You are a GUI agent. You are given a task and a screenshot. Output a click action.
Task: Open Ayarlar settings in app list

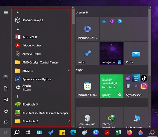pyautogui.click(x=41, y=87)
